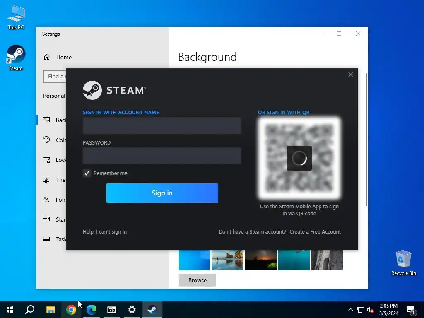Select the Colors palette icon in Settings
Screen dimensions: 424x318
pos(46,140)
